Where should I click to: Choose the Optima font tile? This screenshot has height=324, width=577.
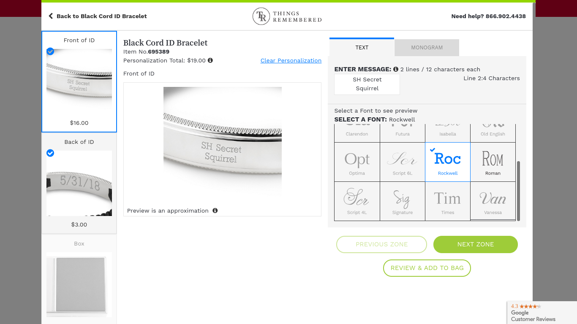tap(357, 162)
